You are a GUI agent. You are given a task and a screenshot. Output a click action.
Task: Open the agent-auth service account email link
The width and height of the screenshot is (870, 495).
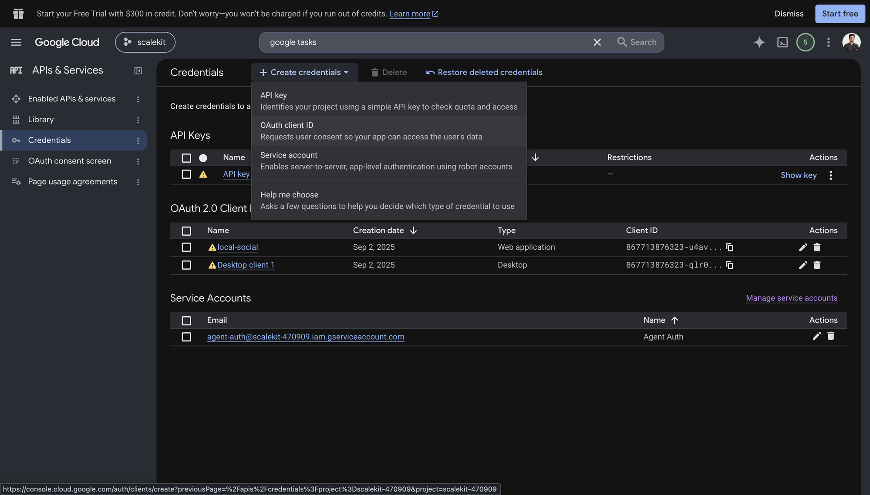(306, 337)
